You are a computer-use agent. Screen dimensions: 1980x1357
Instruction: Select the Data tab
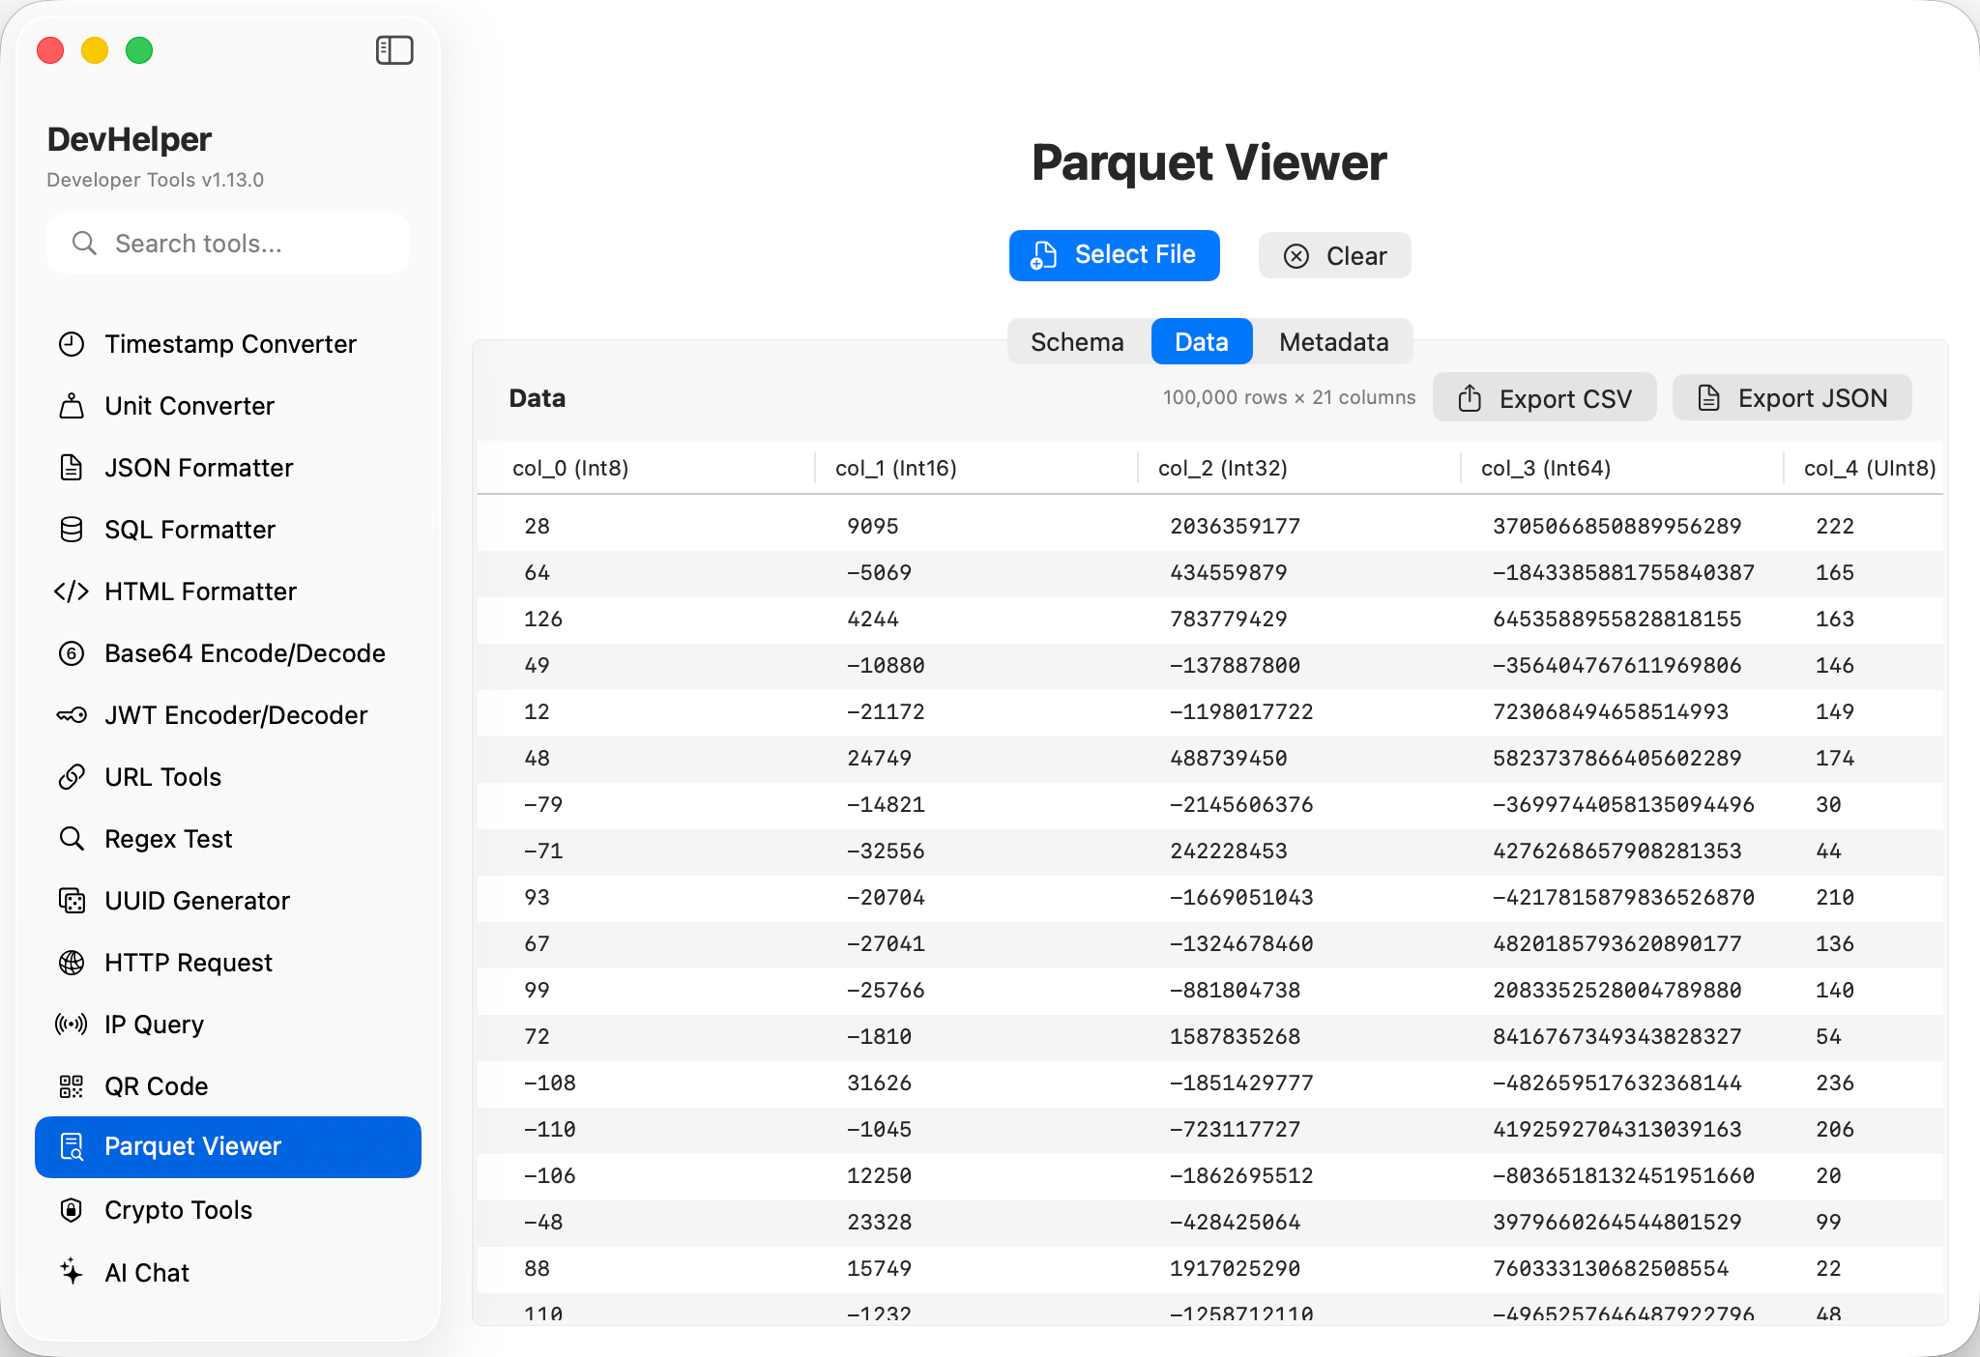(1201, 342)
